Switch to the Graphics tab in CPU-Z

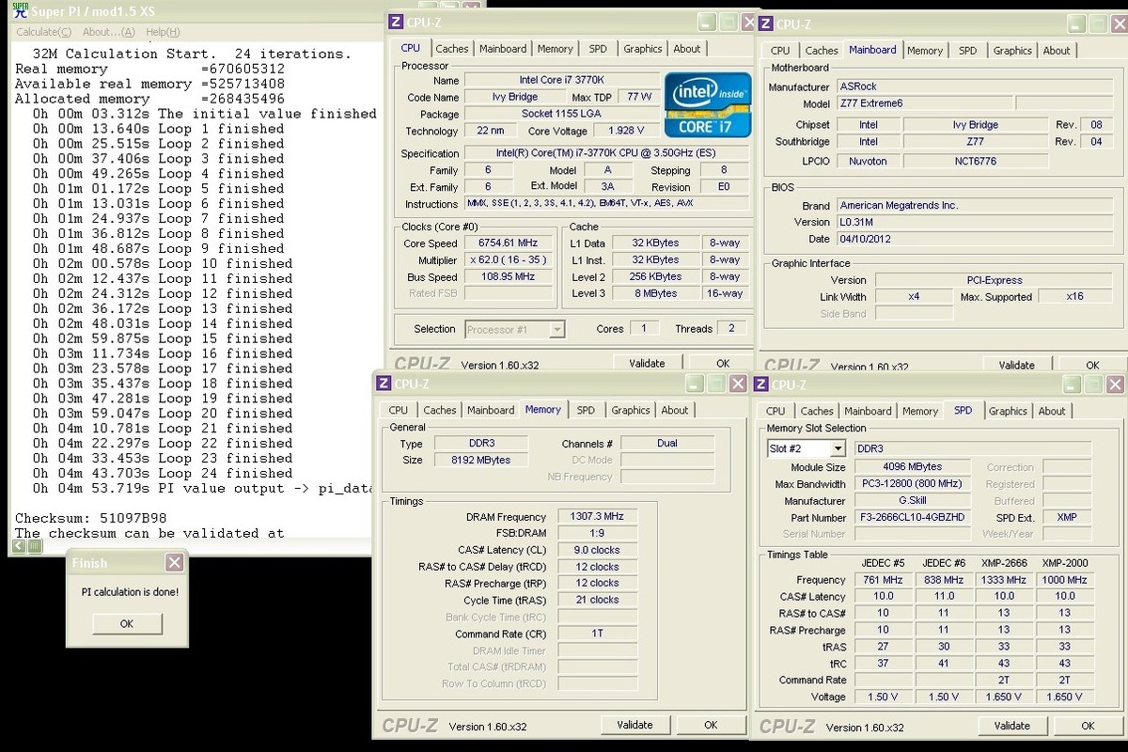pos(644,48)
